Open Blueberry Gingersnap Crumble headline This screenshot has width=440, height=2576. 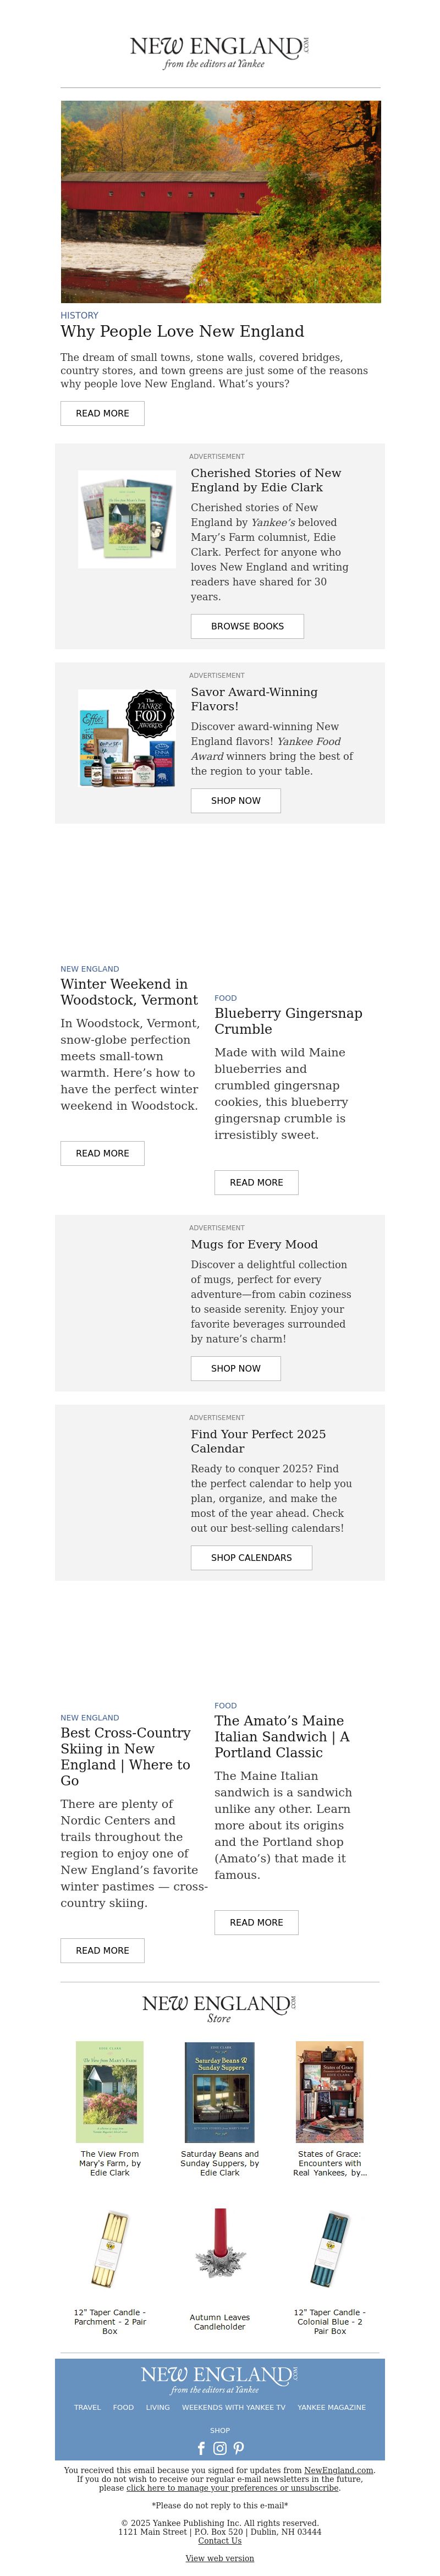click(x=288, y=1020)
